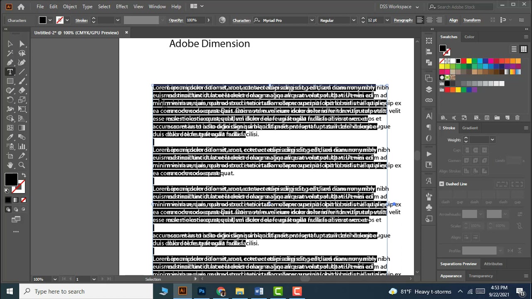Select the Pen tool

tap(10, 63)
